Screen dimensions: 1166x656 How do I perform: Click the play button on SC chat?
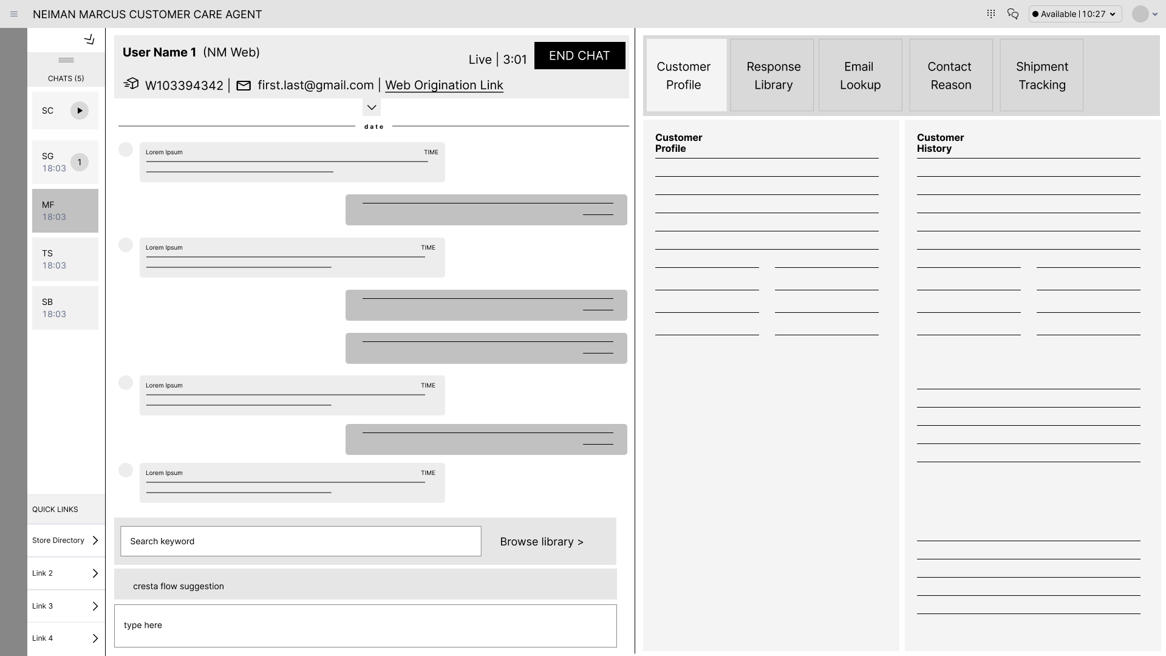(80, 111)
